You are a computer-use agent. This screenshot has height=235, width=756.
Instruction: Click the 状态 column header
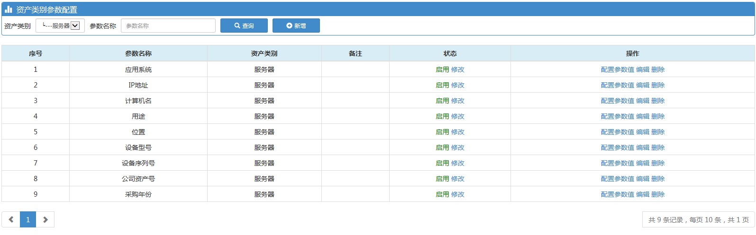450,53
